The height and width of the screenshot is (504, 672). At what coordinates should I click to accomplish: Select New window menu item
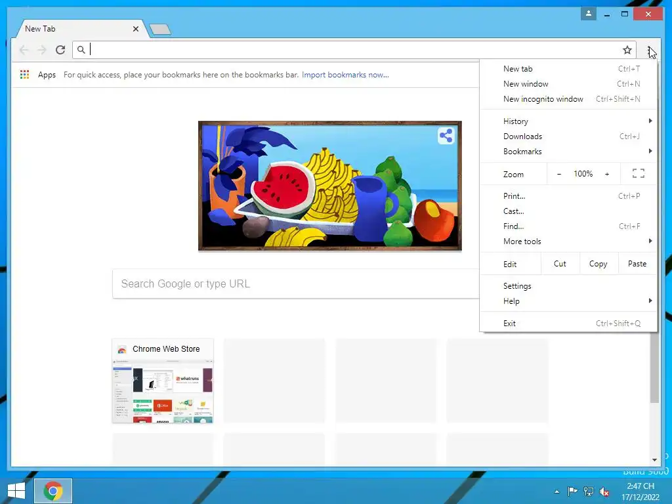pyautogui.click(x=568, y=83)
